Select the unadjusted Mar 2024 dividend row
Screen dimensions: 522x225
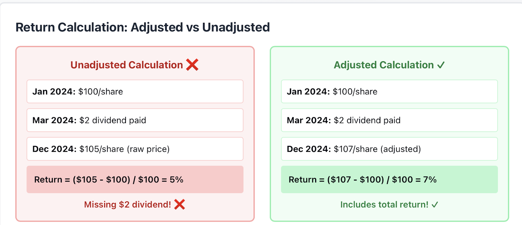pyautogui.click(x=135, y=120)
